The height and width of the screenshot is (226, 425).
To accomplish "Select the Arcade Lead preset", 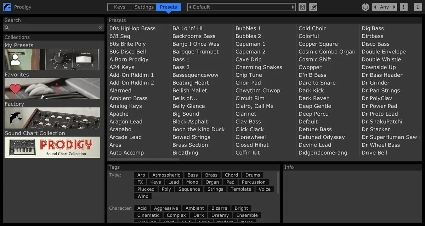I will point(125,137).
